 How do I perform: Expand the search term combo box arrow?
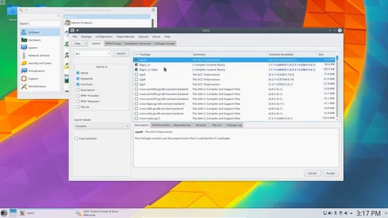pyautogui.click(x=109, y=53)
